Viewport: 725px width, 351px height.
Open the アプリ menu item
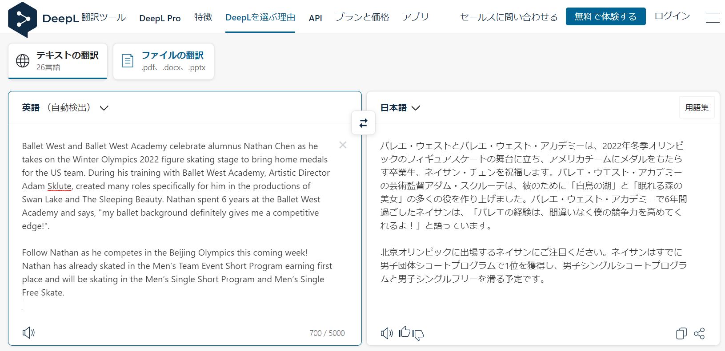click(x=416, y=17)
